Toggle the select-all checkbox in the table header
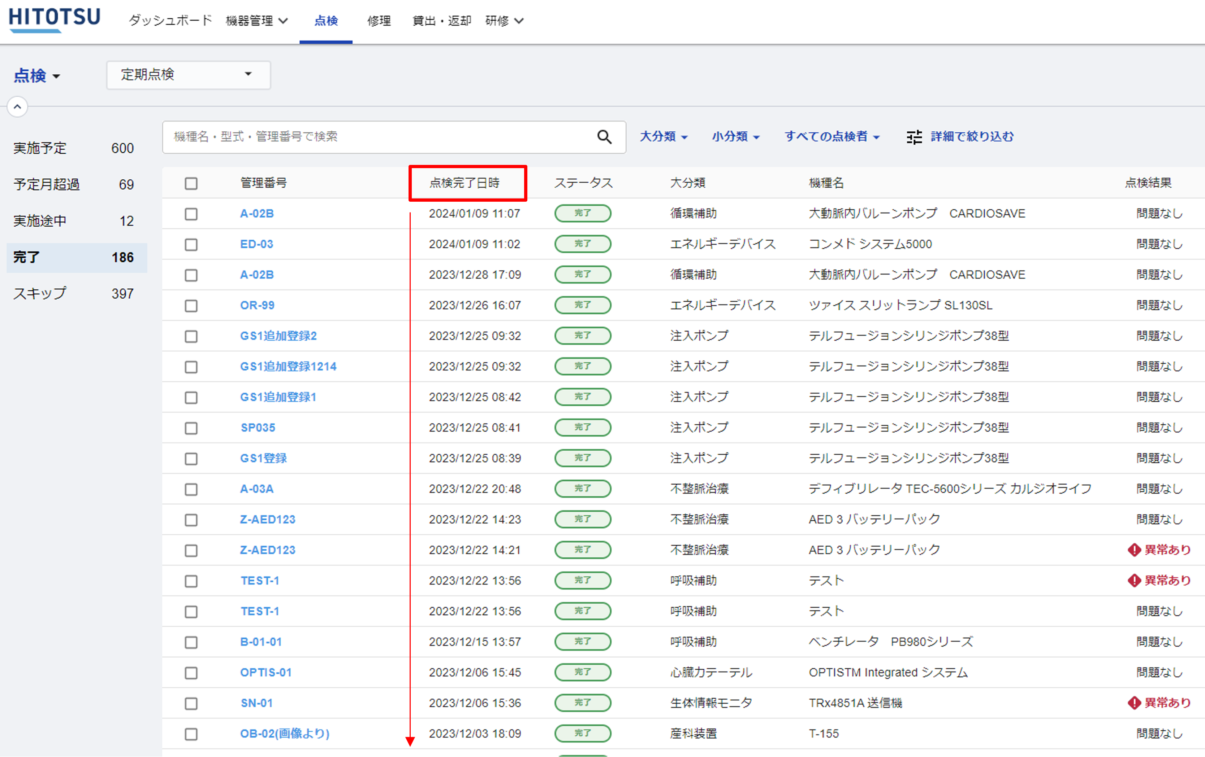Viewport: 1205px width, 757px height. [x=191, y=184]
